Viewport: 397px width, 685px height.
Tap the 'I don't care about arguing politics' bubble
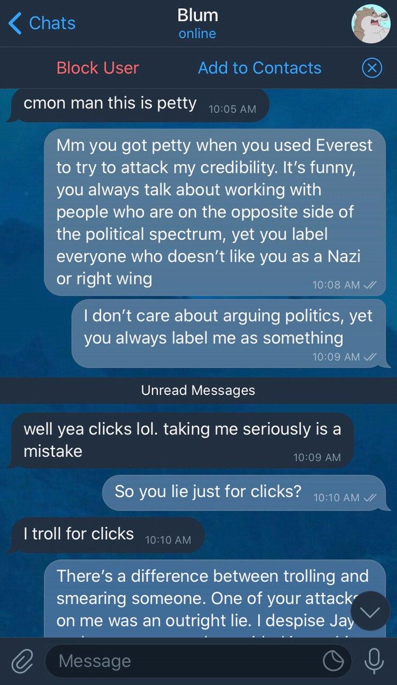pos(228,333)
